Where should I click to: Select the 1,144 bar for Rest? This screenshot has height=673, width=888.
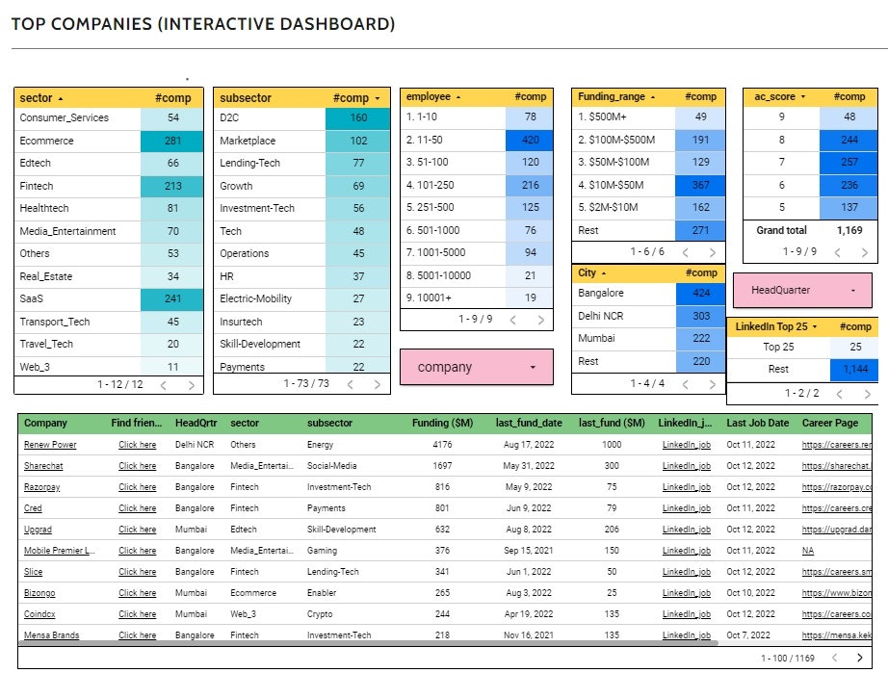pos(854,370)
